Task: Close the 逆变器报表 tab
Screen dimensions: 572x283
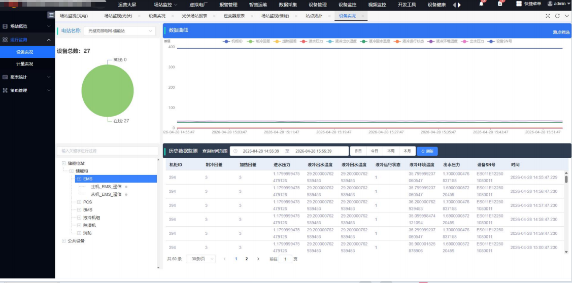Action: pyautogui.click(x=252, y=16)
